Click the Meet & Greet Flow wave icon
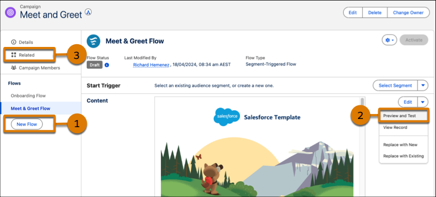The width and height of the screenshot is (436, 197). point(93,41)
